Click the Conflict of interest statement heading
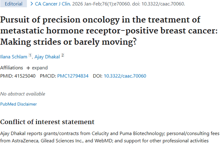The width and height of the screenshot is (220, 146). tap(47, 122)
